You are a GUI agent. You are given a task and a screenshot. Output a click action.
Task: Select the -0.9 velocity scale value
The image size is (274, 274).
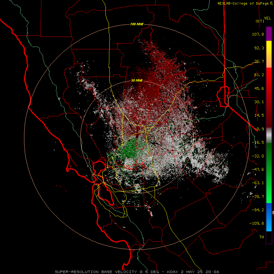pos(259,129)
